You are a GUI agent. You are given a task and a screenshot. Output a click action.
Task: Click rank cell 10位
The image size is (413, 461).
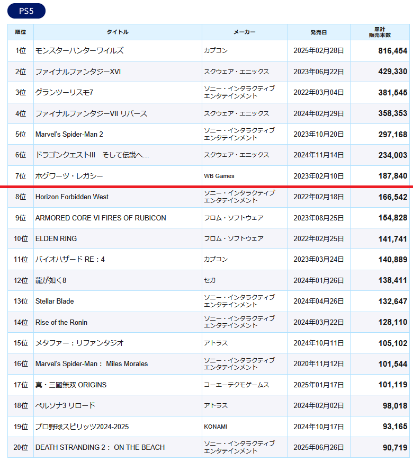pyautogui.click(x=21, y=238)
